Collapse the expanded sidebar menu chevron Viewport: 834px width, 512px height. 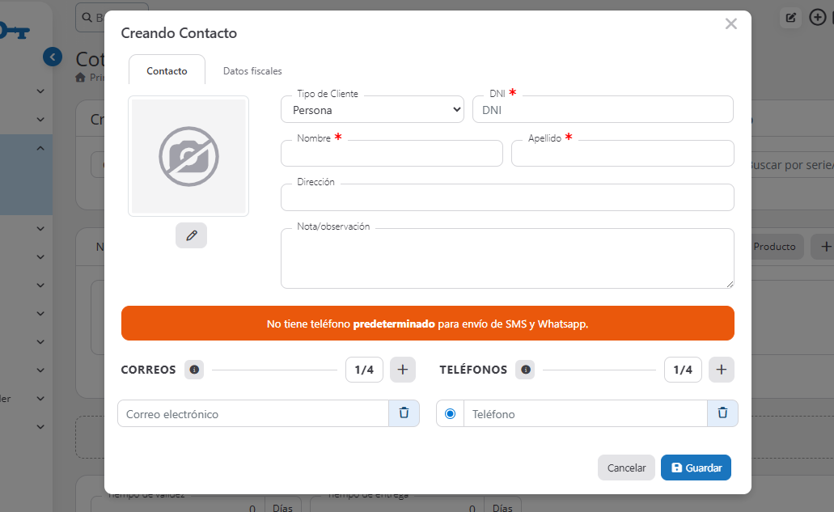point(40,148)
